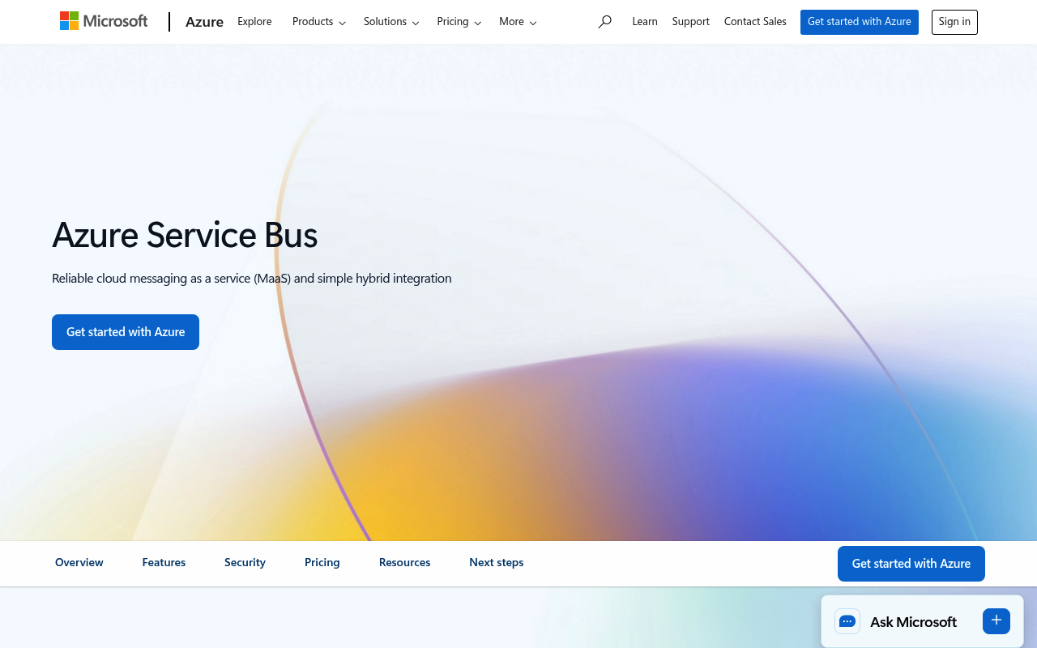The image size is (1037, 648).
Task: Open the Azure home link
Action: [x=204, y=22]
